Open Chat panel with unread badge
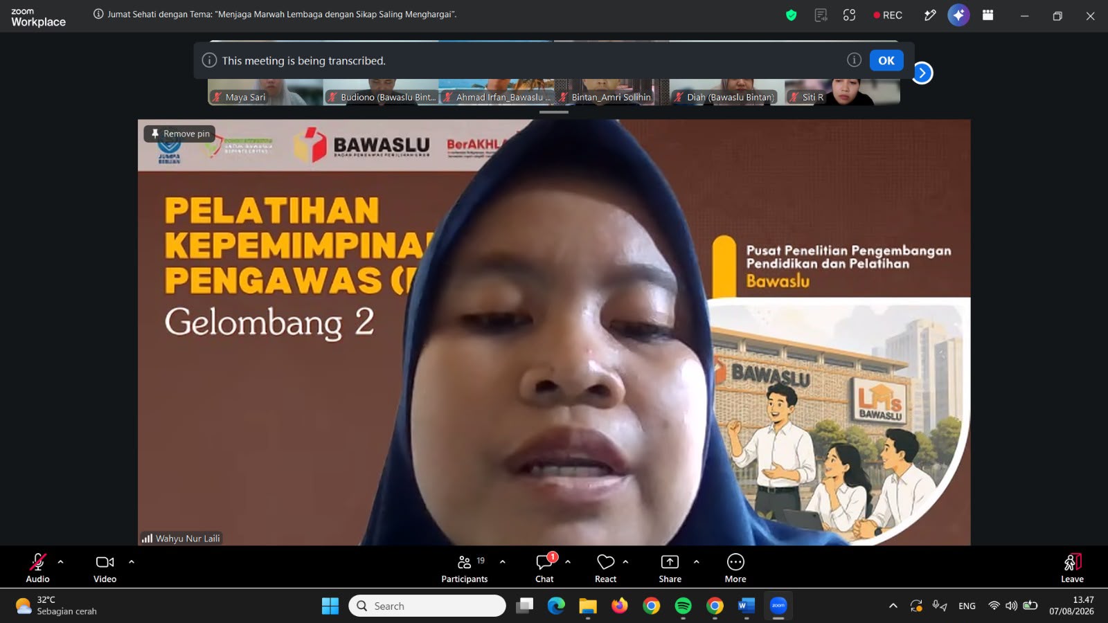1108x623 pixels. pyautogui.click(x=545, y=568)
